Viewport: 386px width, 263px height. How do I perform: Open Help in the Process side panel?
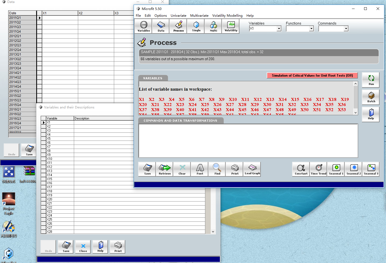click(x=371, y=114)
